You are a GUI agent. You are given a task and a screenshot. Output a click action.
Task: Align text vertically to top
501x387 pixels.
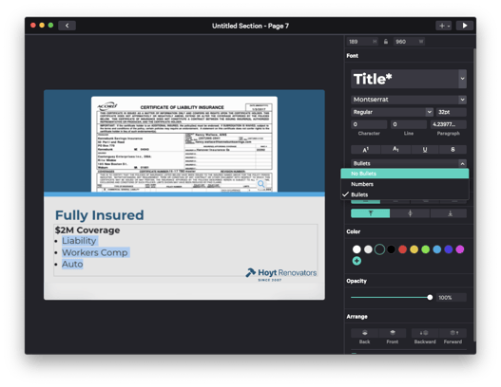(x=371, y=213)
